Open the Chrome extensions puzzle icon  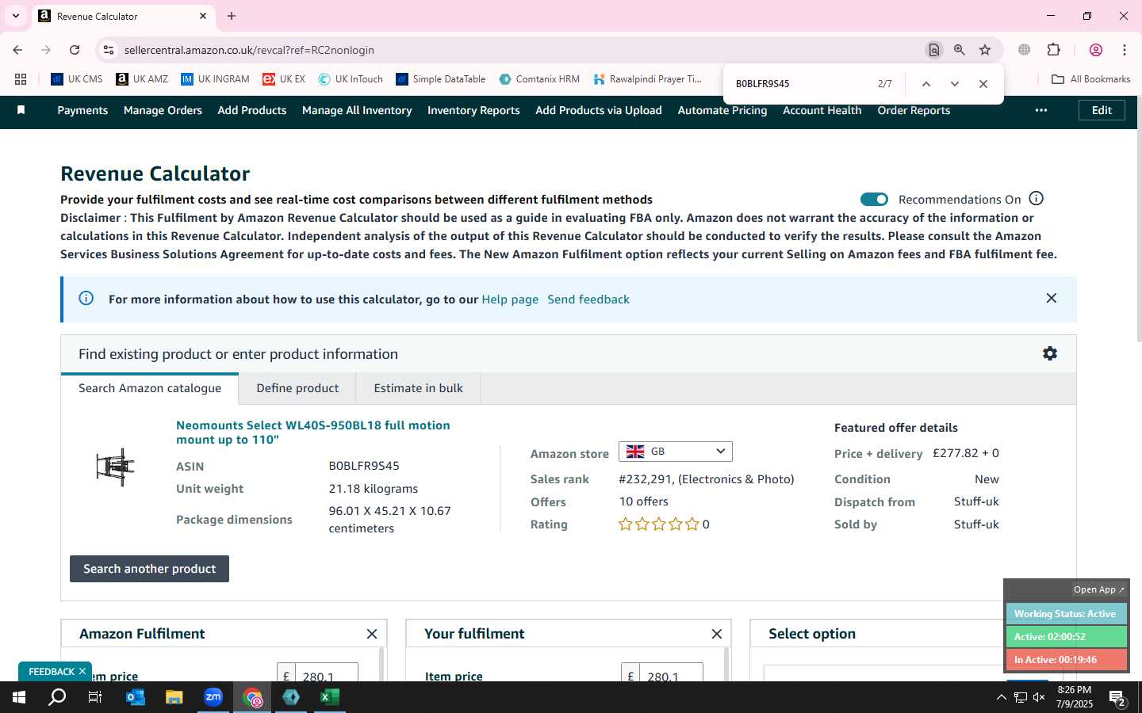1054,50
